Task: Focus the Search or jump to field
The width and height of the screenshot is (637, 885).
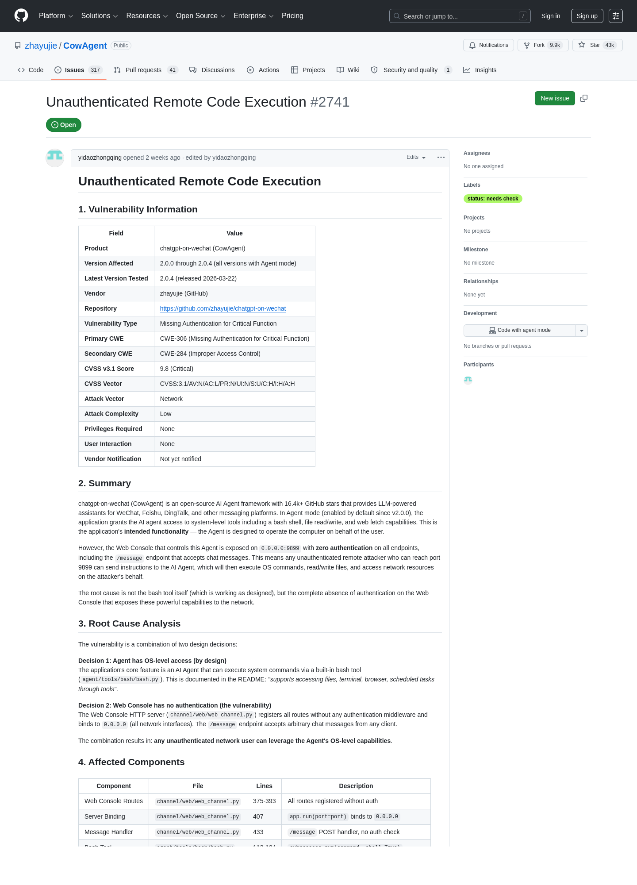Action: coord(460,16)
